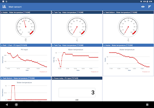The image size is (154, 108).
Task: Select Power today PV input header bar
Action: 77,78
